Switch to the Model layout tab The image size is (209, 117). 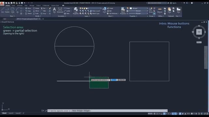[x=4, y=113]
